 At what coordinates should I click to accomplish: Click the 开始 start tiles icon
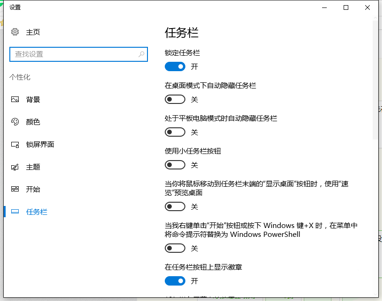click(x=15, y=189)
